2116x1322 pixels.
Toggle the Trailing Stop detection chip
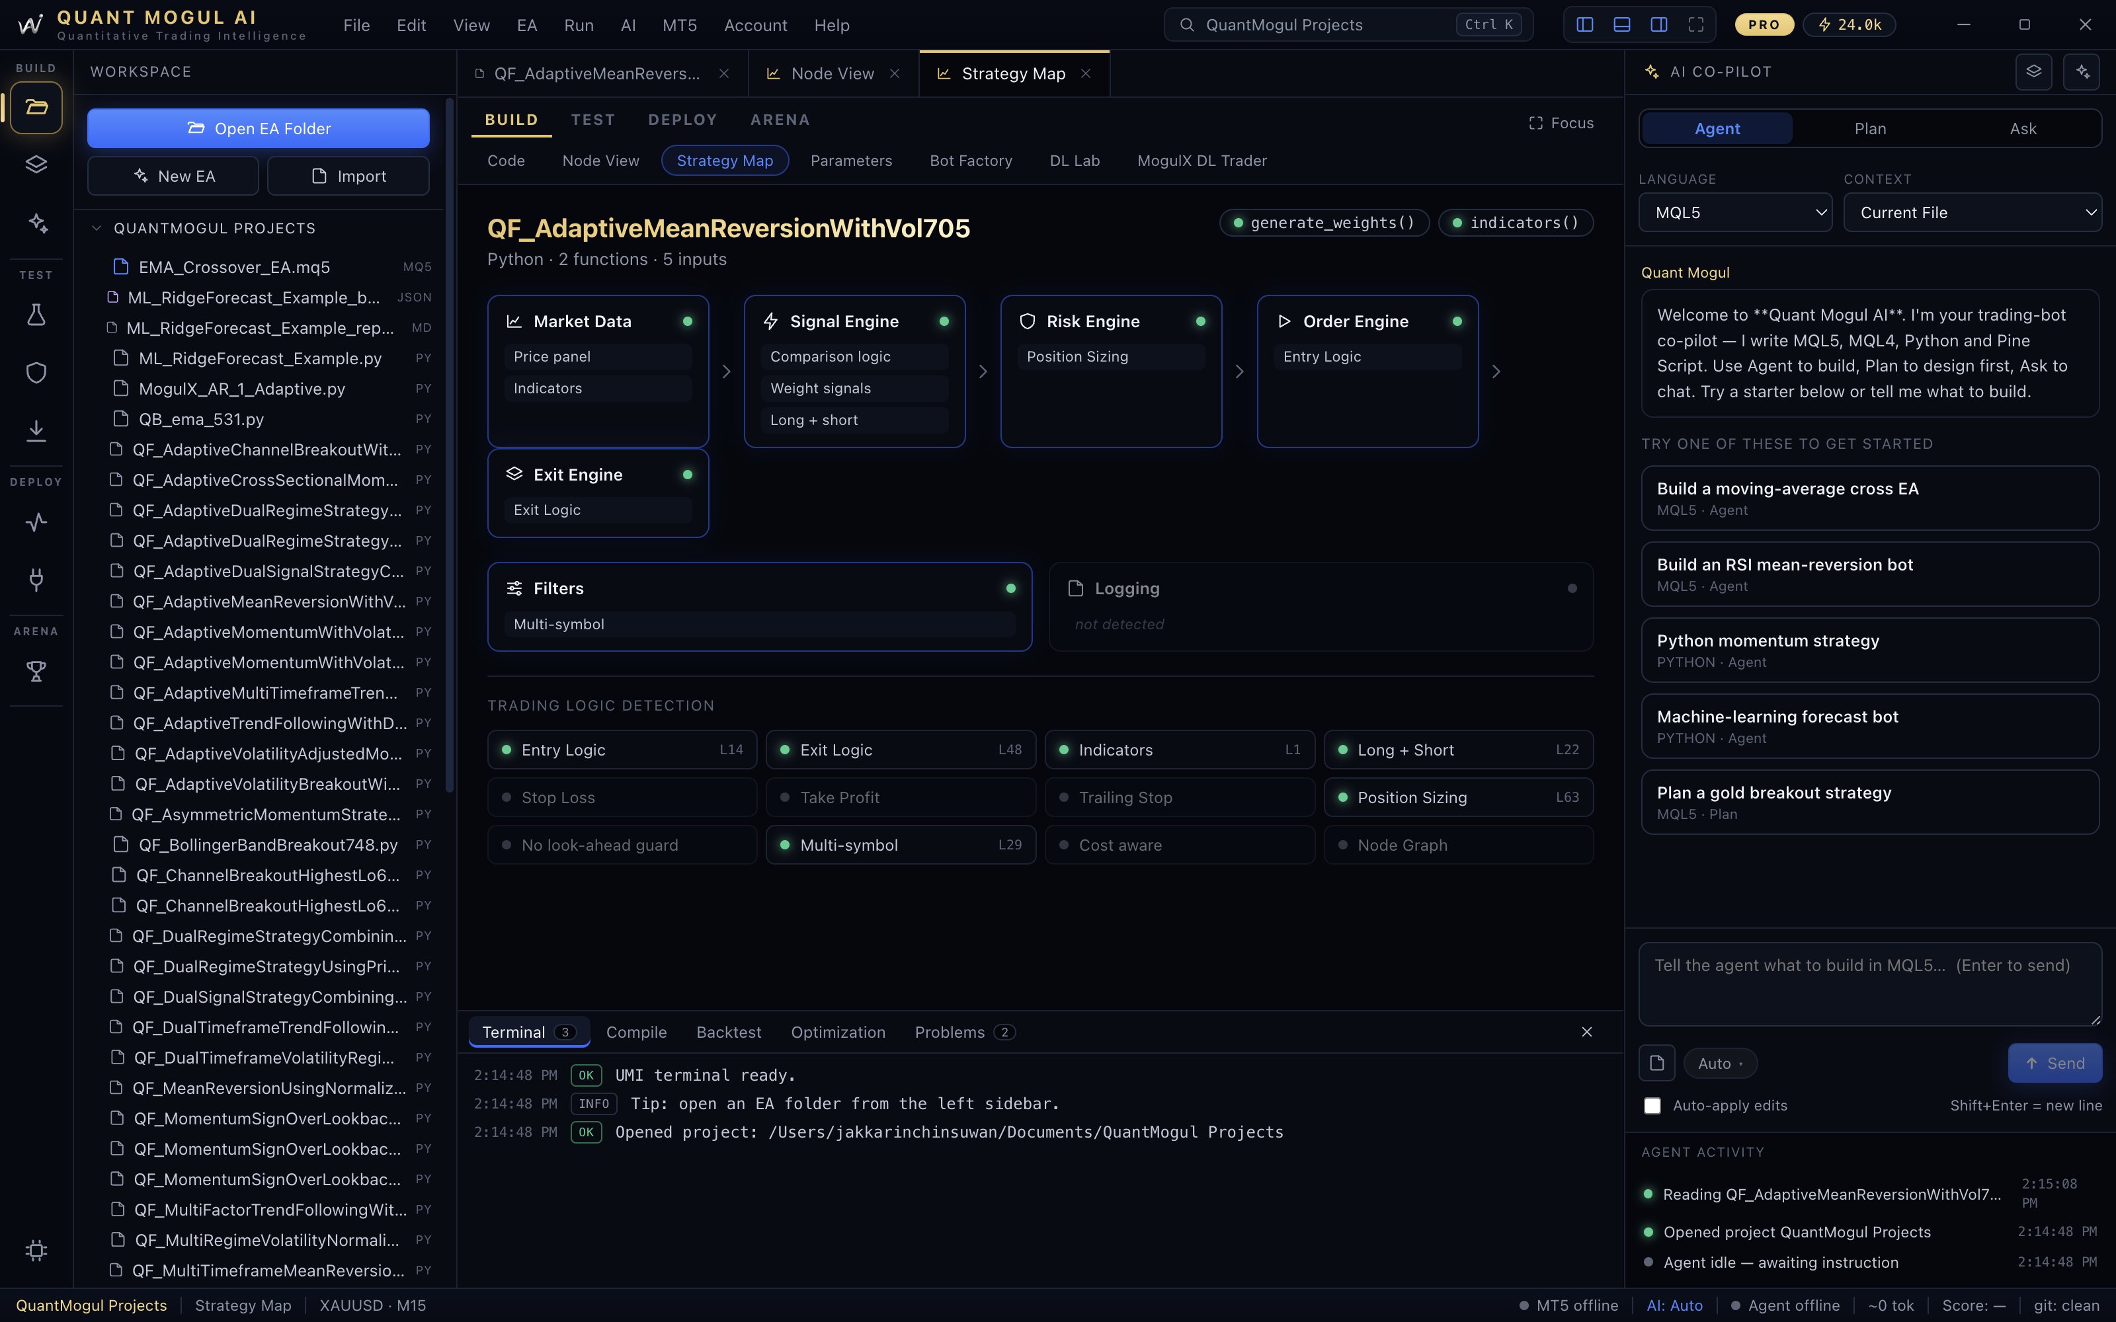click(x=1180, y=797)
